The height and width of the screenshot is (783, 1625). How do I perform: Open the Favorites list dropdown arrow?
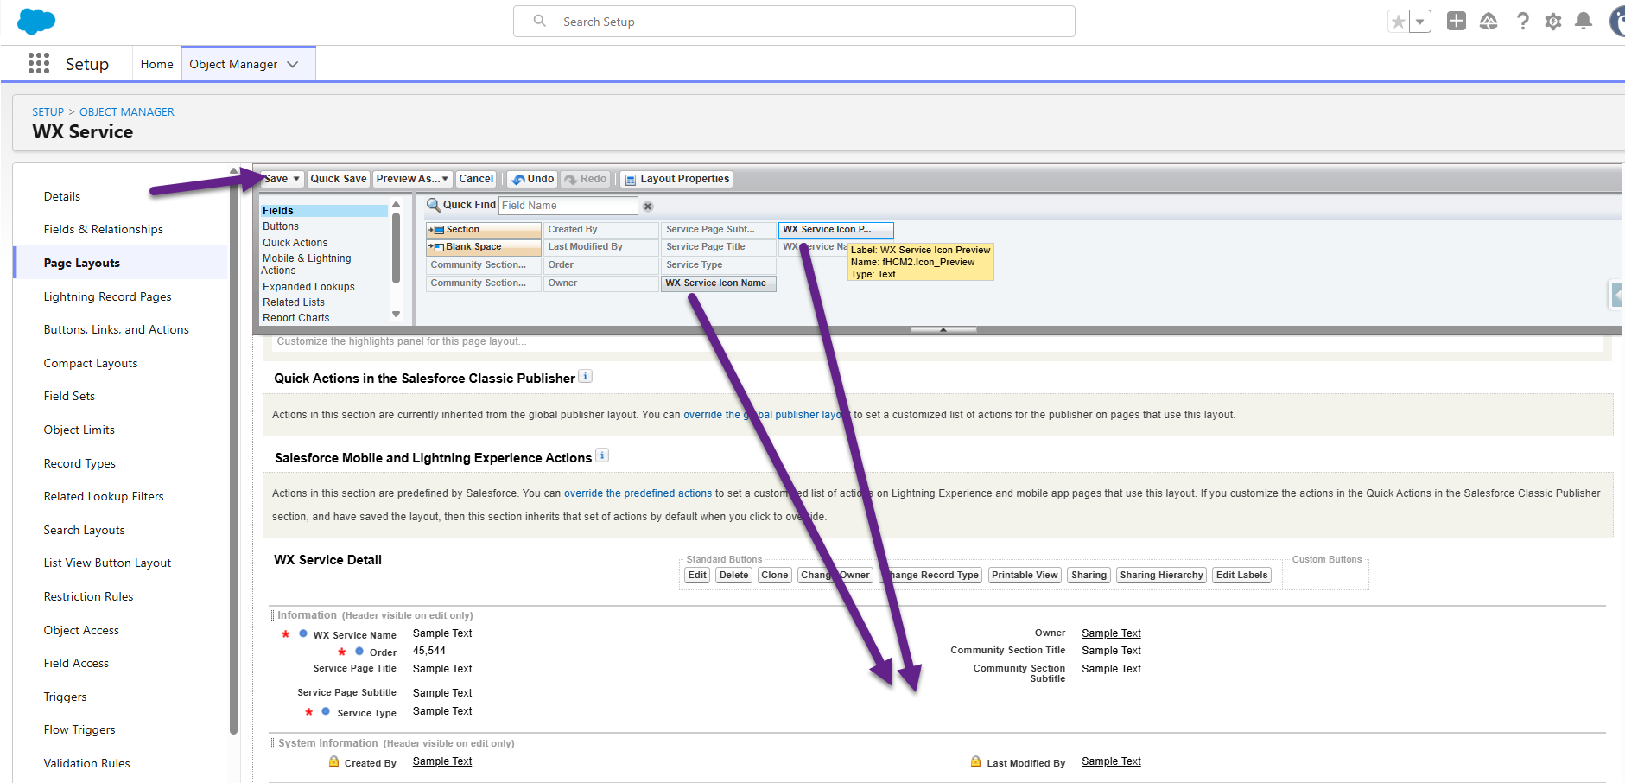(1420, 22)
